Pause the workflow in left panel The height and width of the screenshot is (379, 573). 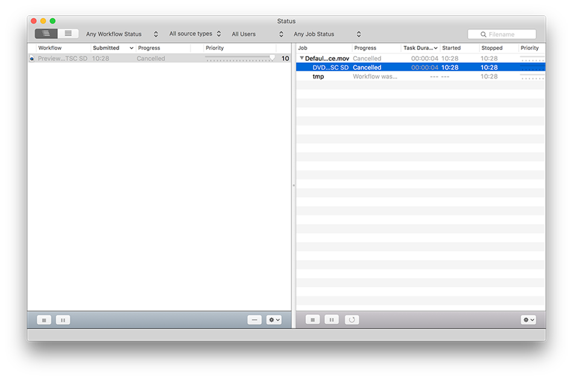[x=63, y=320]
